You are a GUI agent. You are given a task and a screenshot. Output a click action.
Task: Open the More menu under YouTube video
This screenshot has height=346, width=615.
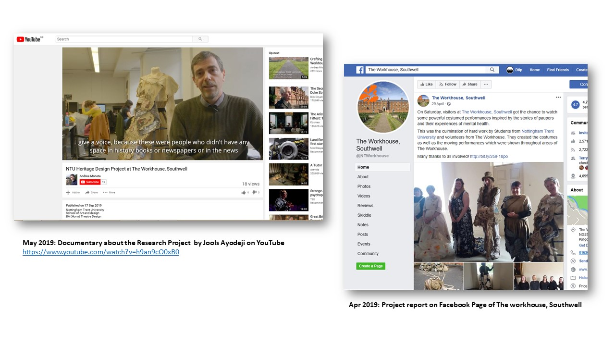[109, 192]
